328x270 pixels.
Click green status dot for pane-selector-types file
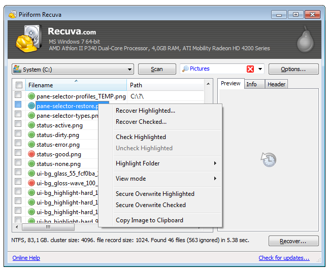31,115
